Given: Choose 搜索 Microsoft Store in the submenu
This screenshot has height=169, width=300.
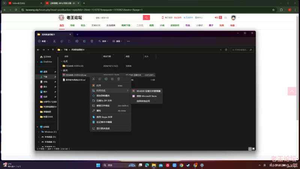Looking at the screenshot, I should [147, 96].
